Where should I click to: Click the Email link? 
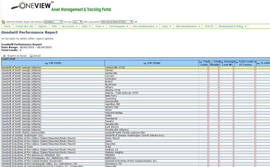[x=37, y=56]
